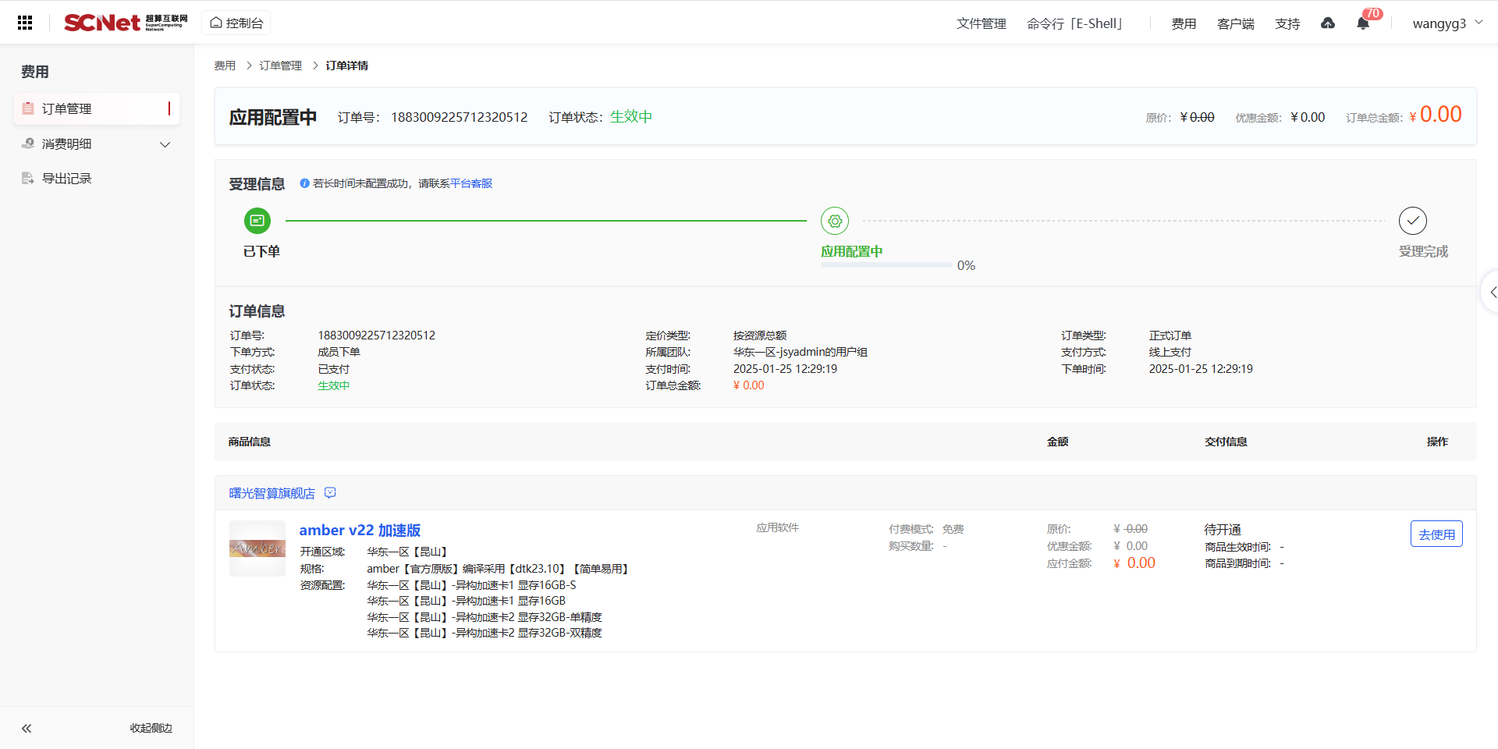Image resolution: width=1498 pixels, height=749 pixels.
Task: Click the 受理完成 checkmark step icon
Action: 1413,221
